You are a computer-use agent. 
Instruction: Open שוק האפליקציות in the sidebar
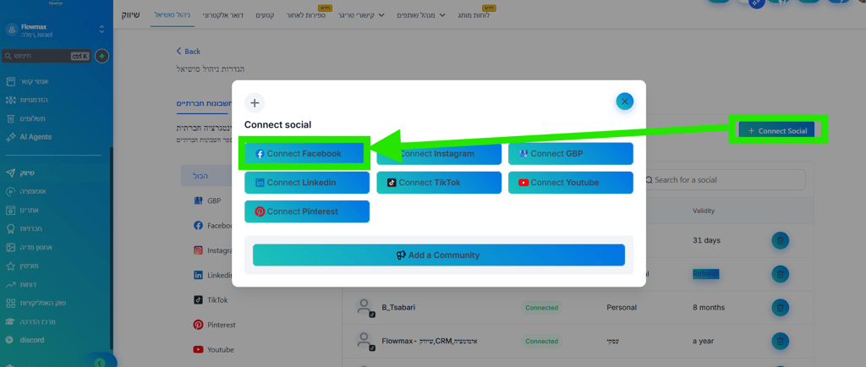click(36, 303)
